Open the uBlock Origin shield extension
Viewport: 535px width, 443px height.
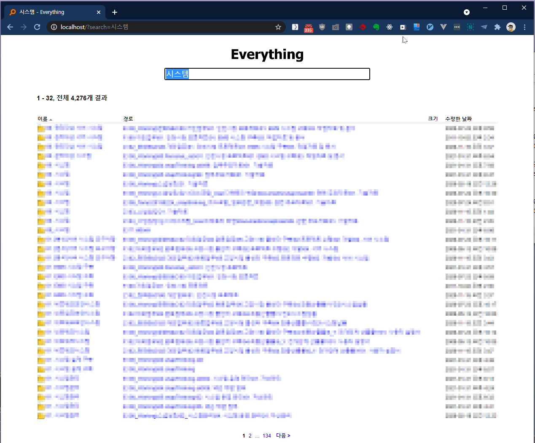click(x=322, y=27)
